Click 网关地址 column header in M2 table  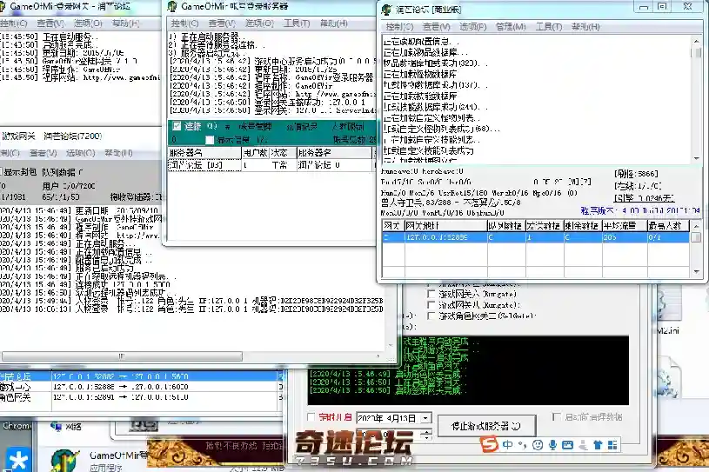[445, 225]
